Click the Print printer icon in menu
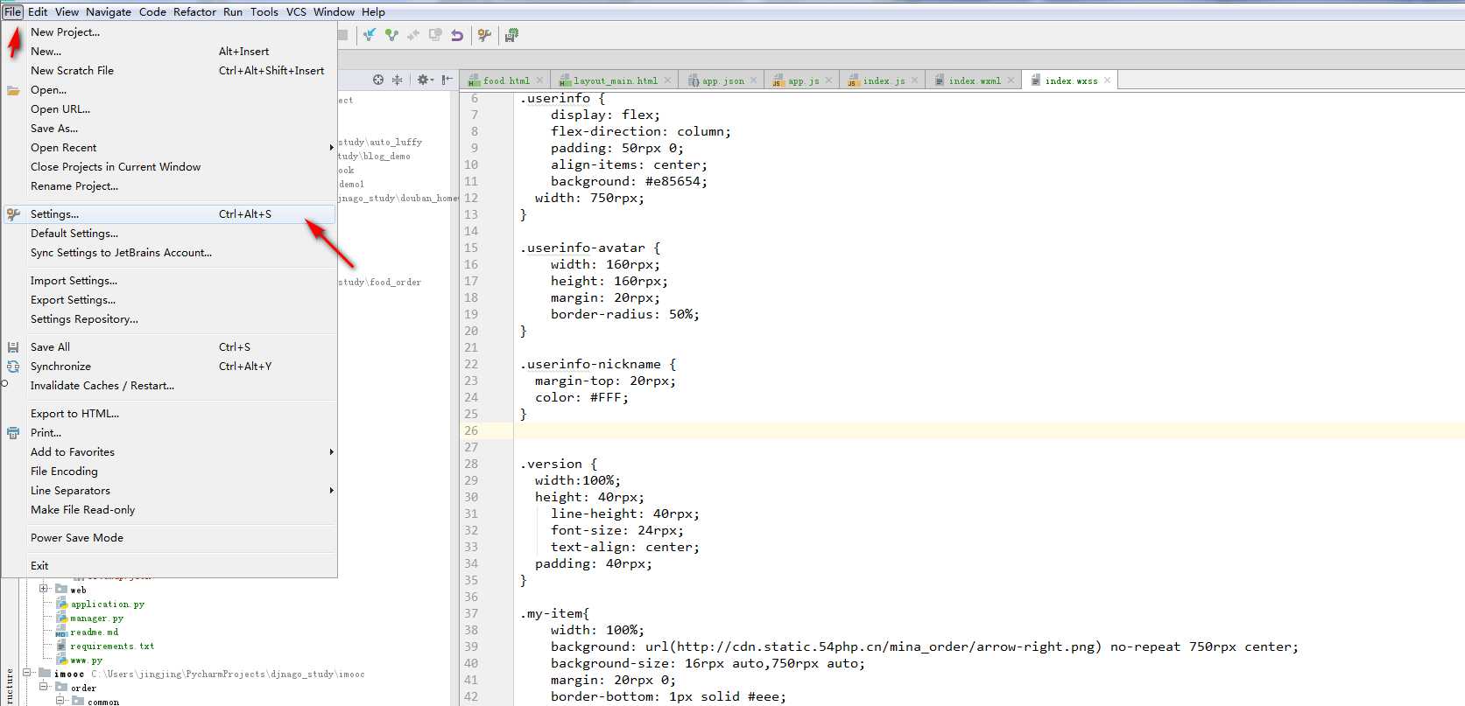The width and height of the screenshot is (1465, 706). (x=13, y=433)
